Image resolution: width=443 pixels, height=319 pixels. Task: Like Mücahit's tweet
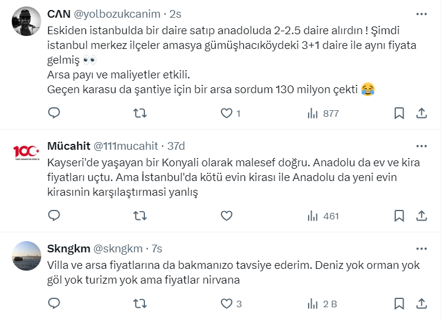click(x=226, y=216)
